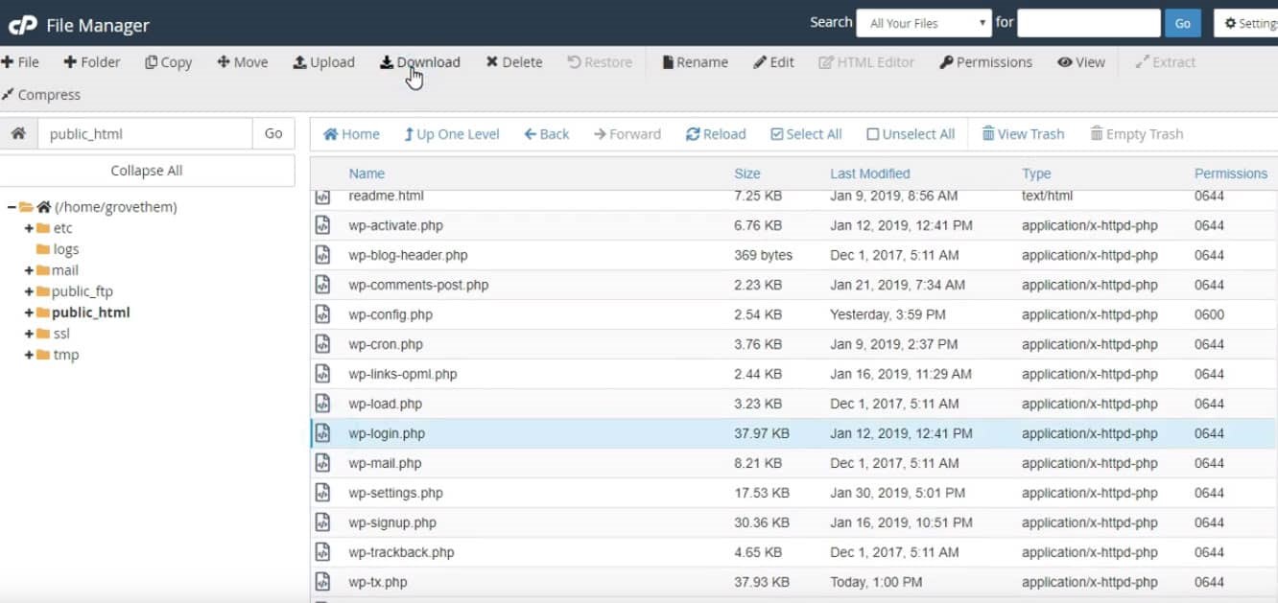Click the Download icon in the toolbar
1278x603 pixels.
pos(419,61)
